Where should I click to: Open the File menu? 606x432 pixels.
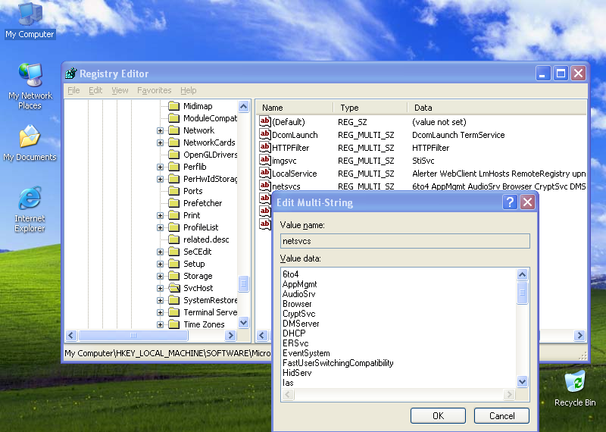(x=73, y=90)
